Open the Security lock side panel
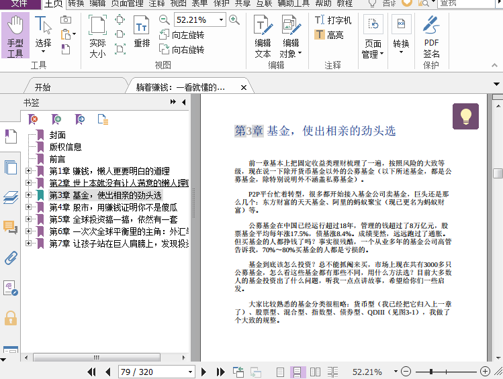 pos(11,318)
